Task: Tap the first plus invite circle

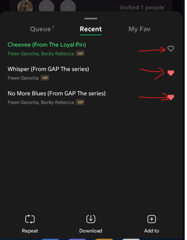Action: tap(46, 6)
